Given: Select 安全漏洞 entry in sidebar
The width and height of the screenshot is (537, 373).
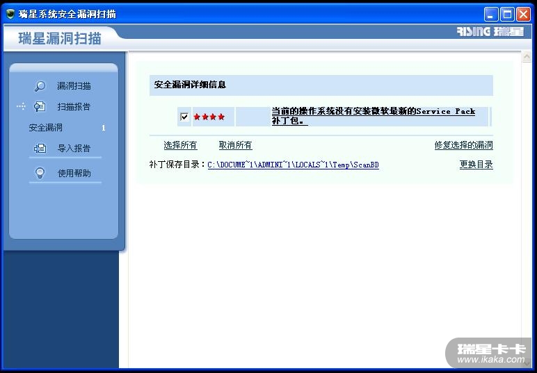Looking at the screenshot, I should (45, 128).
